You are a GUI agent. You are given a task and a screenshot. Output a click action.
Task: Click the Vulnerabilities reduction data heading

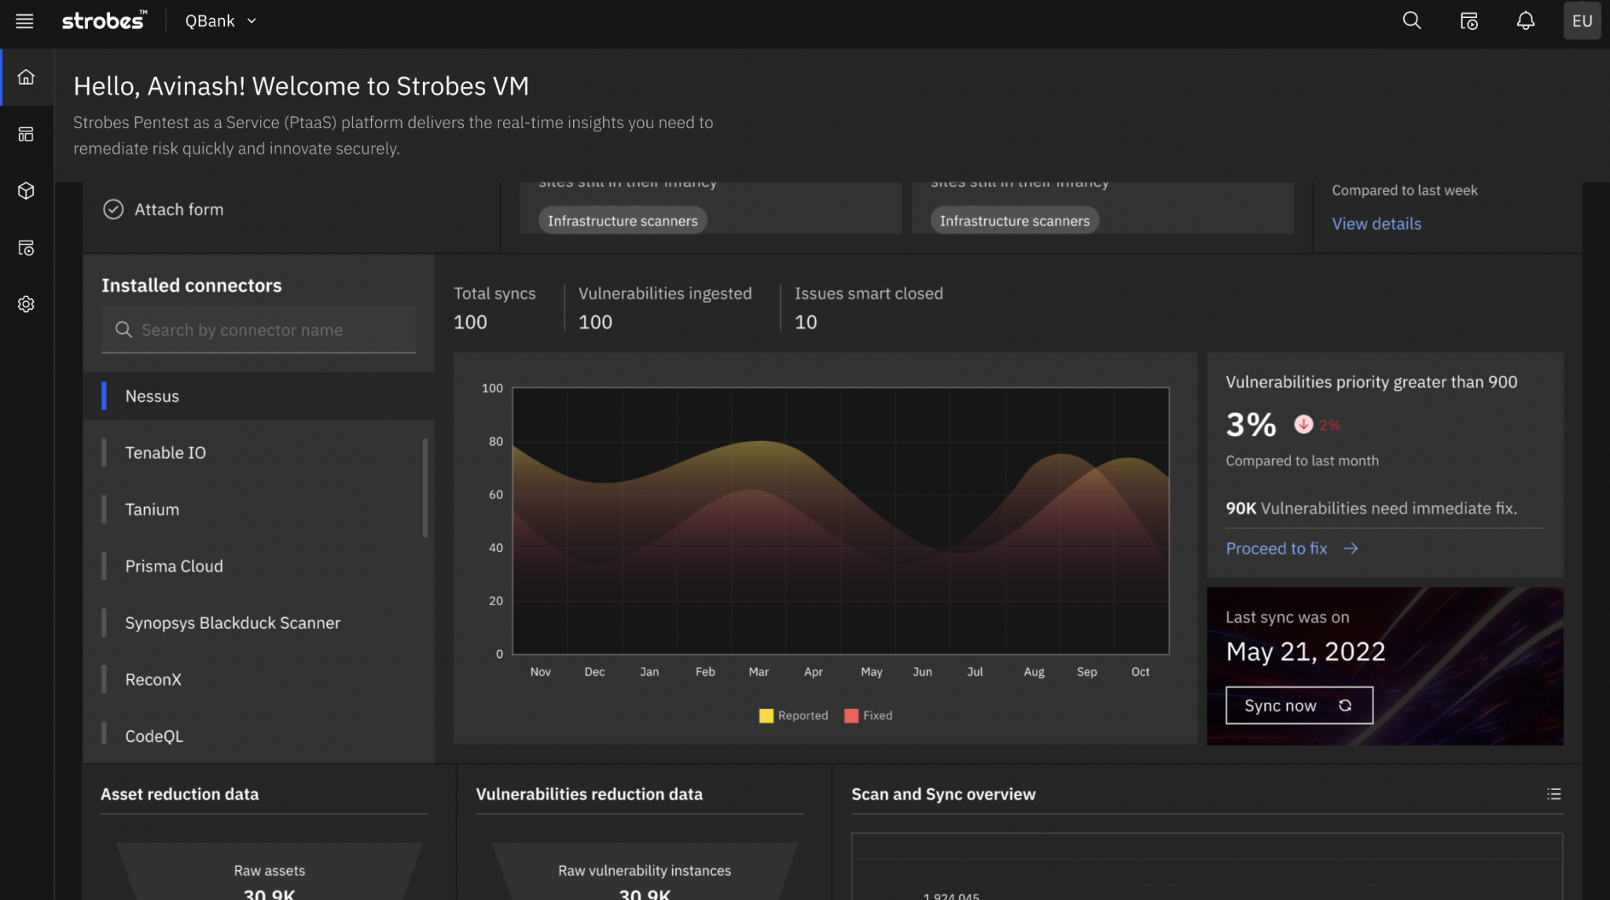pyautogui.click(x=589, y=794)
